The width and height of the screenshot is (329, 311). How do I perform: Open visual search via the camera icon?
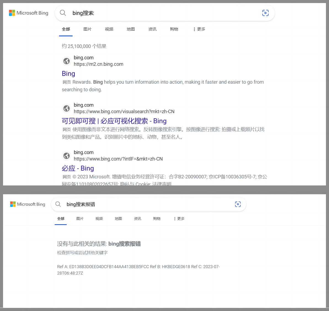[265, 13]
